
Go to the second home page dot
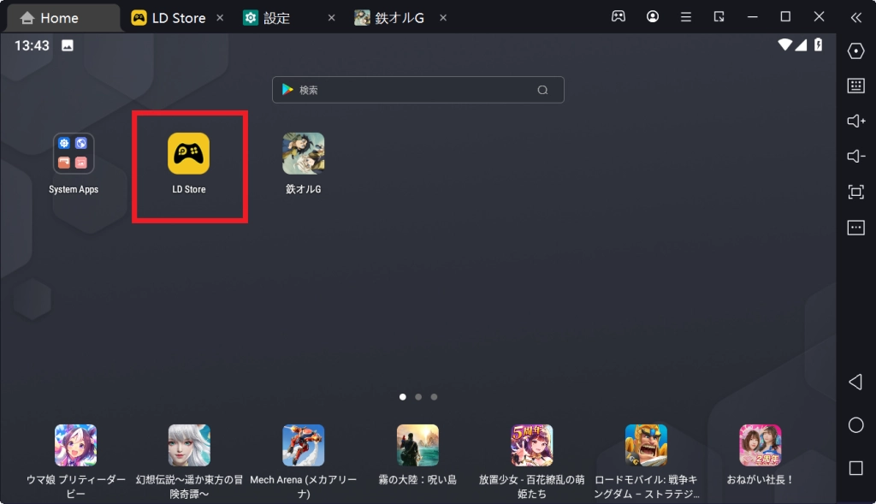tap(418, 397)
